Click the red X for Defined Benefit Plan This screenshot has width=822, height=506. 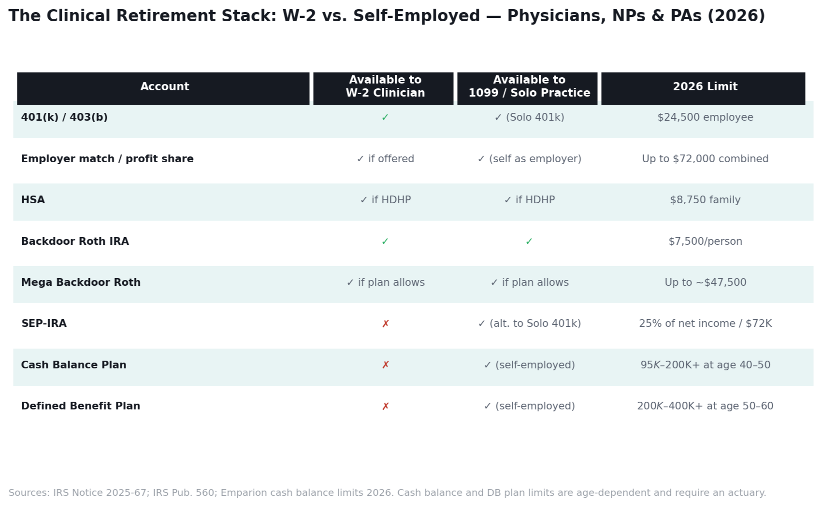[385, 407]
